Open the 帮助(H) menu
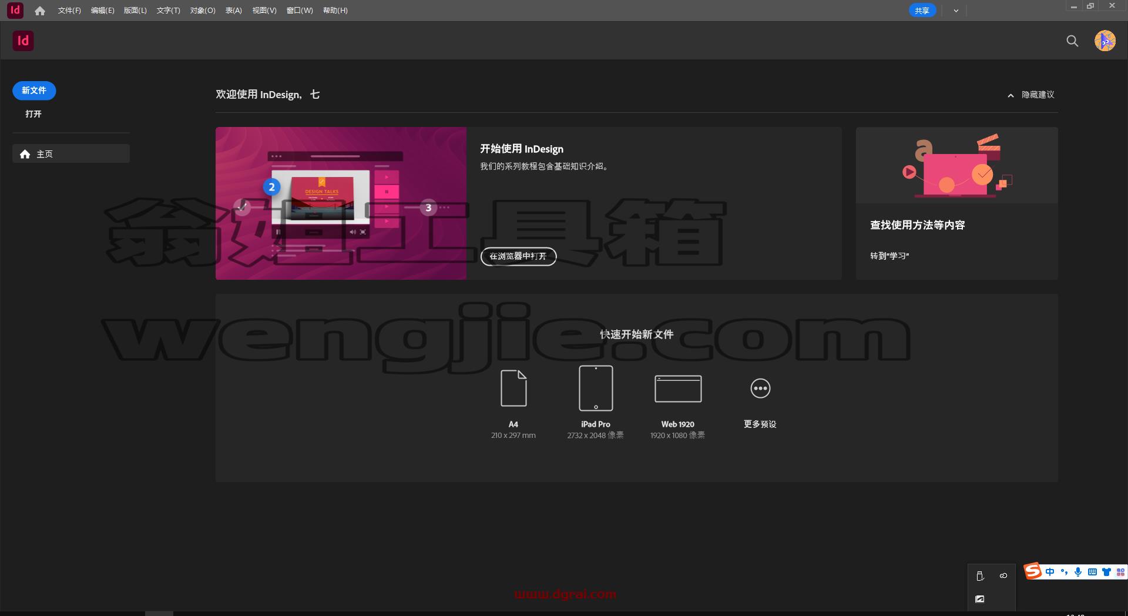 click(335, 11)
